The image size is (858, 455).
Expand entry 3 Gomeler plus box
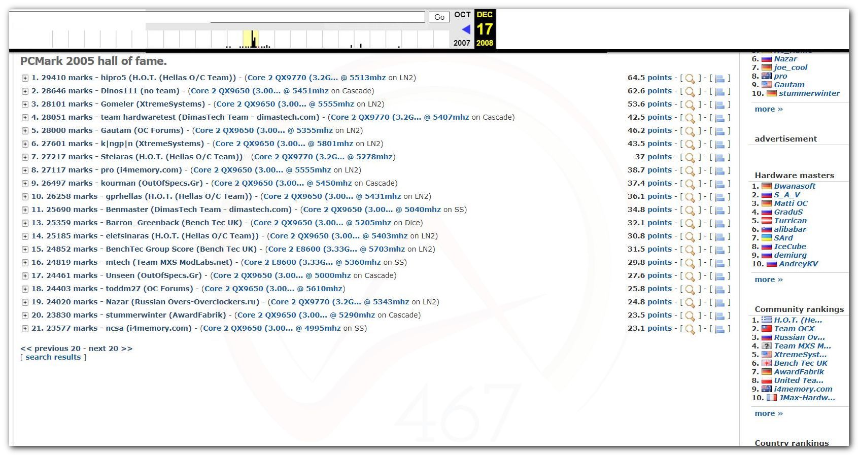click(x=25, y=104)
